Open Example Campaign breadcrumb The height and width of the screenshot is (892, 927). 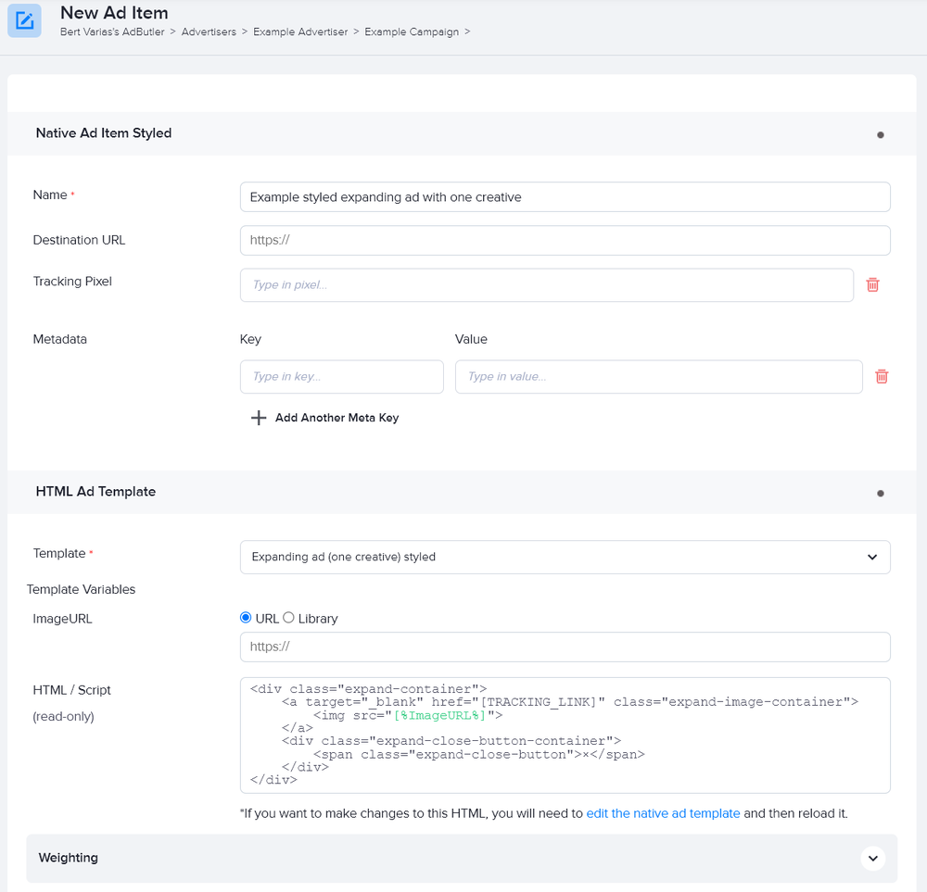pyautogui.click(x=412, y=31)
